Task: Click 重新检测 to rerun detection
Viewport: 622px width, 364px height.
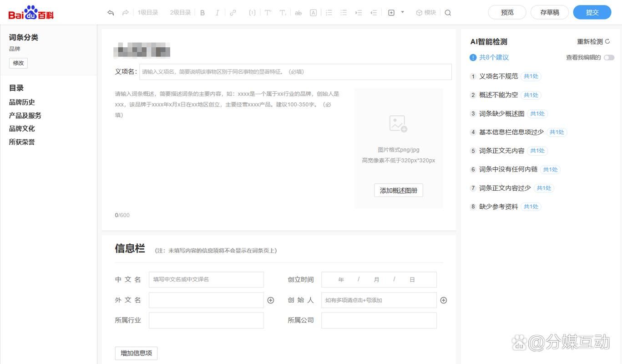Action: tap(593, 42)
